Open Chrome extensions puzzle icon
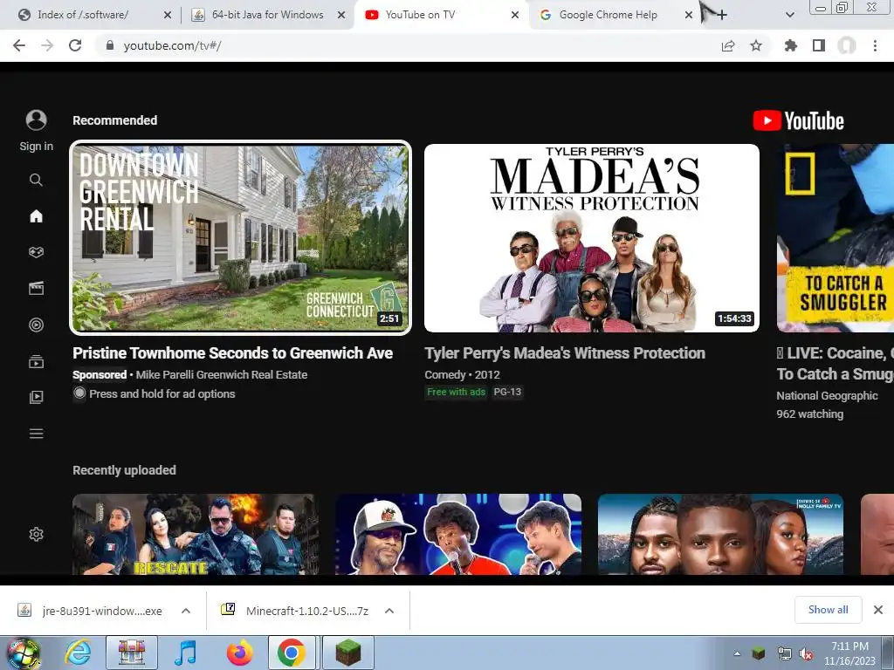 click(x=791, y=45)
